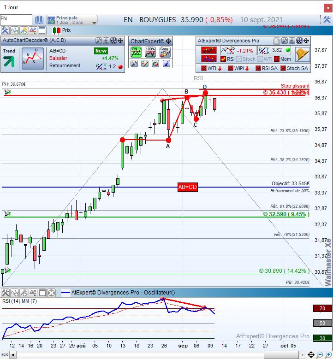333x359 pixels.
Task: Click the AP icon in oscillator toolbar
Action: pos(33,293)
